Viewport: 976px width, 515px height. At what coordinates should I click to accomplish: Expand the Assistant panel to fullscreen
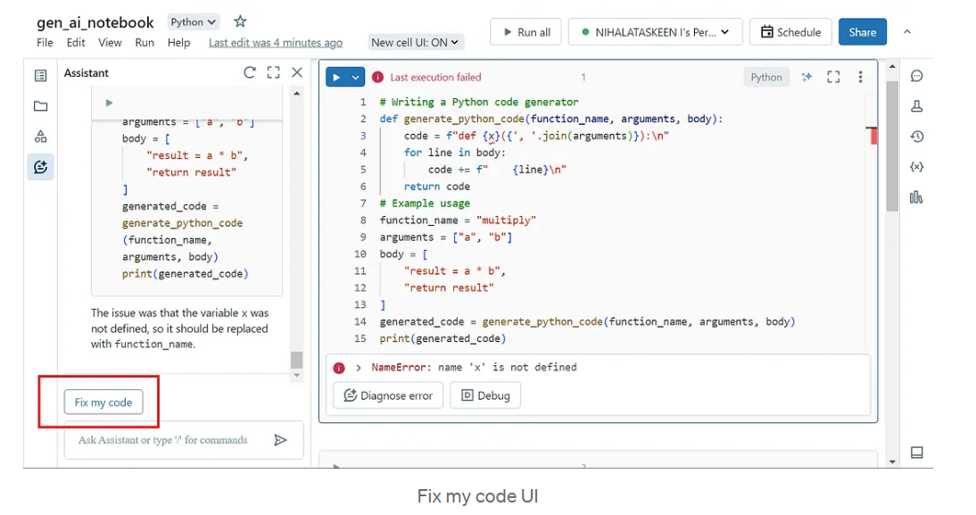[273, 72]
